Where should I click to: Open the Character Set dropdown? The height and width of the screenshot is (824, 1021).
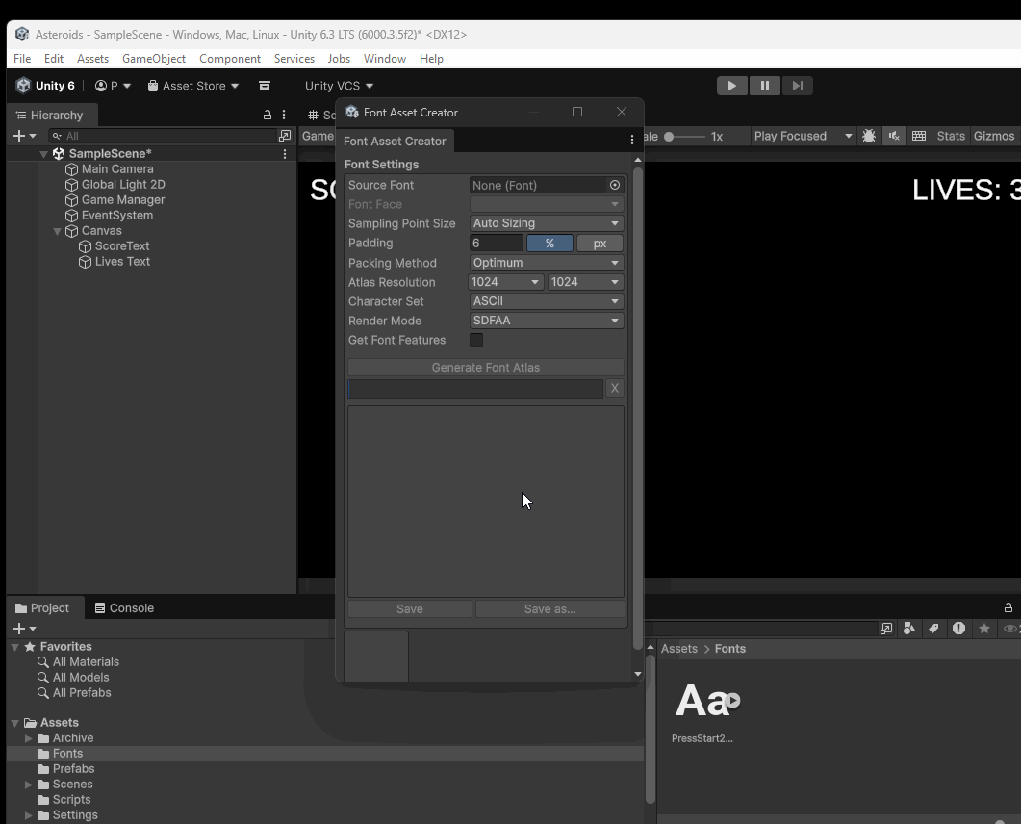(x=547, y=301)
